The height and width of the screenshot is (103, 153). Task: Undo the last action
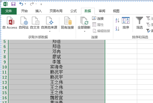tap(21, 4)
